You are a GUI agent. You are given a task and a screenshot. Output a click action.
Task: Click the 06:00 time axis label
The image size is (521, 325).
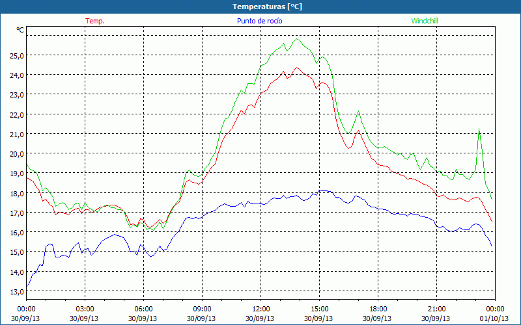(144, 309)
